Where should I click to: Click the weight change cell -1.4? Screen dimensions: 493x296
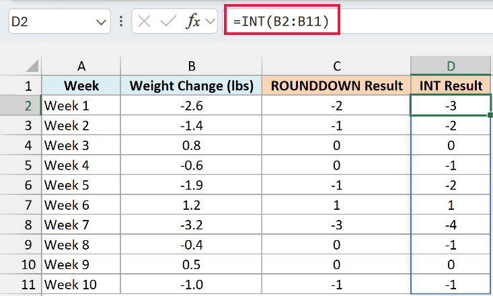(x=191, y=125)
